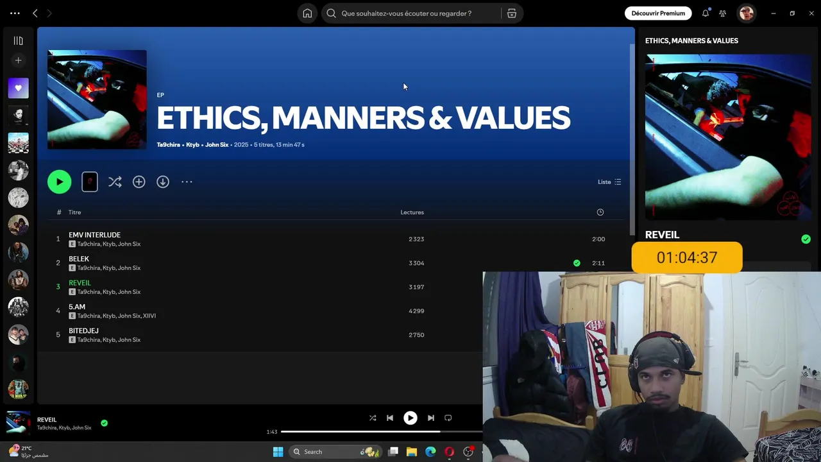This screenshot has width=821, height=462.
Task: Seek in playback progress bar
Action: tap(382, 432)
